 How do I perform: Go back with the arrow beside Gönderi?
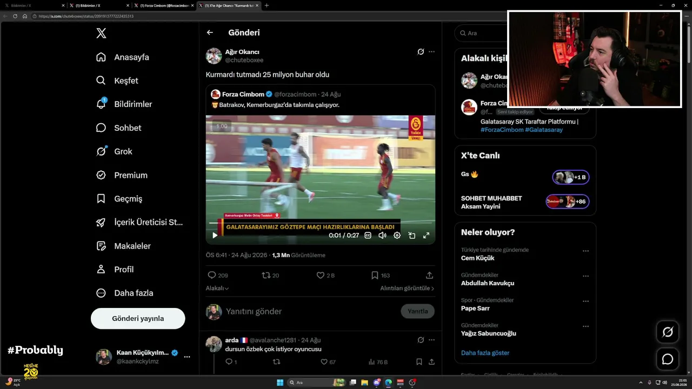210,32
